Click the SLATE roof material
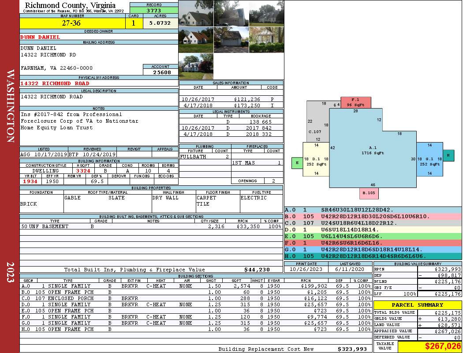This screenshot has width=463, height=353. click(x=116, y=198)
